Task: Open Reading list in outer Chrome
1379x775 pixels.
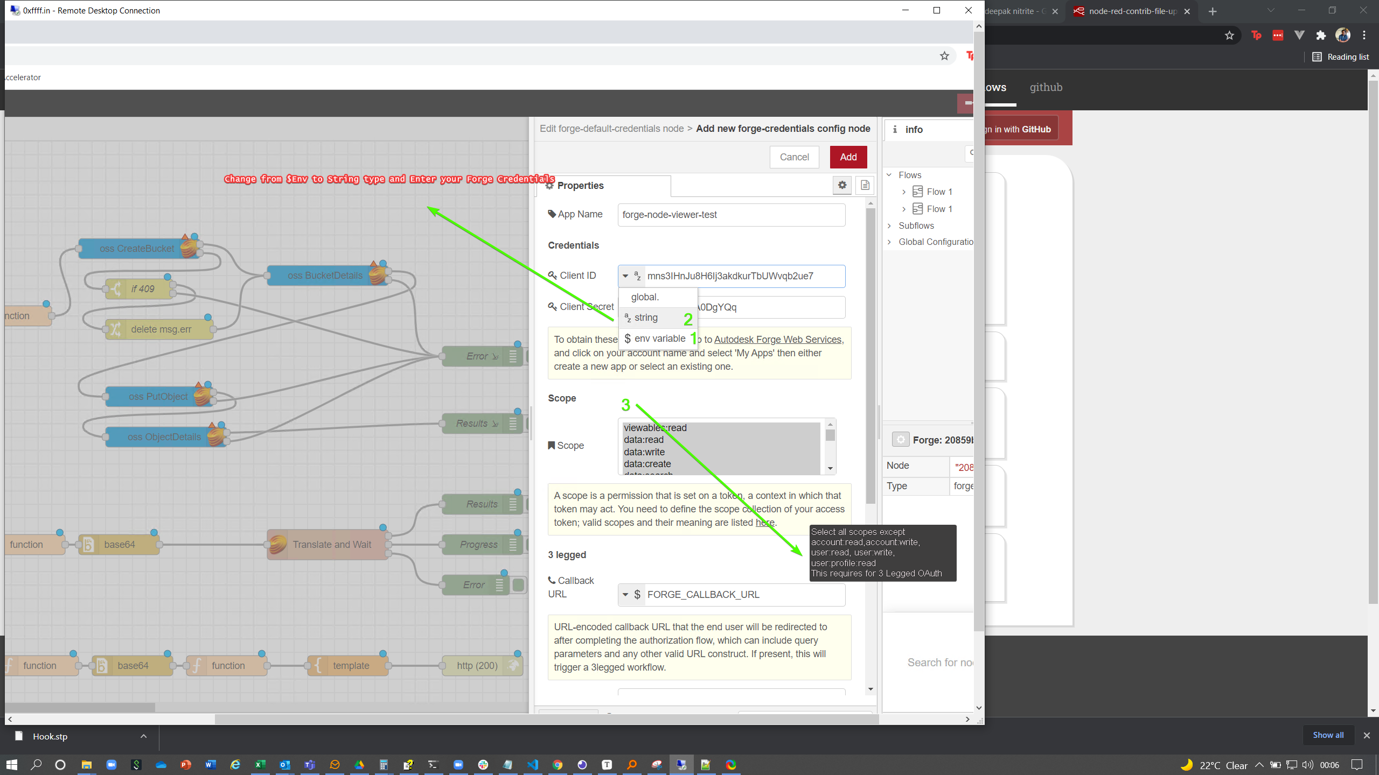Action: click(1341, 57)
